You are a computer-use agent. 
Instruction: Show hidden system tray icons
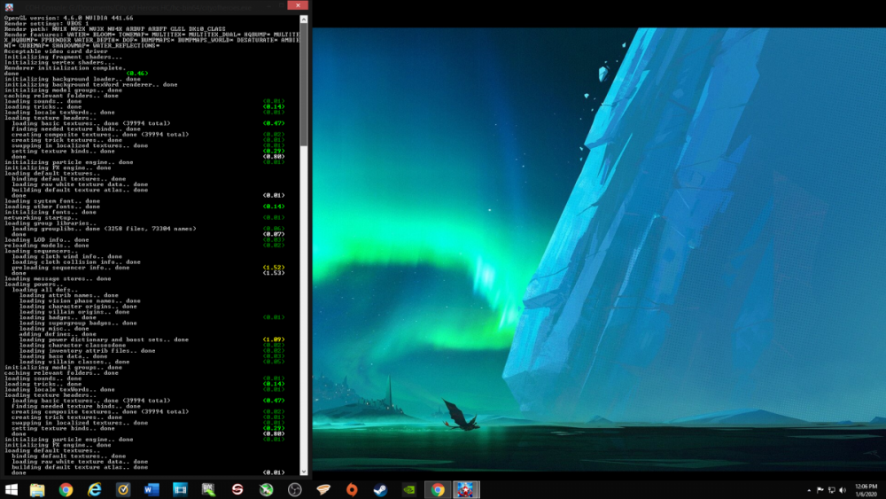point(809,490)
